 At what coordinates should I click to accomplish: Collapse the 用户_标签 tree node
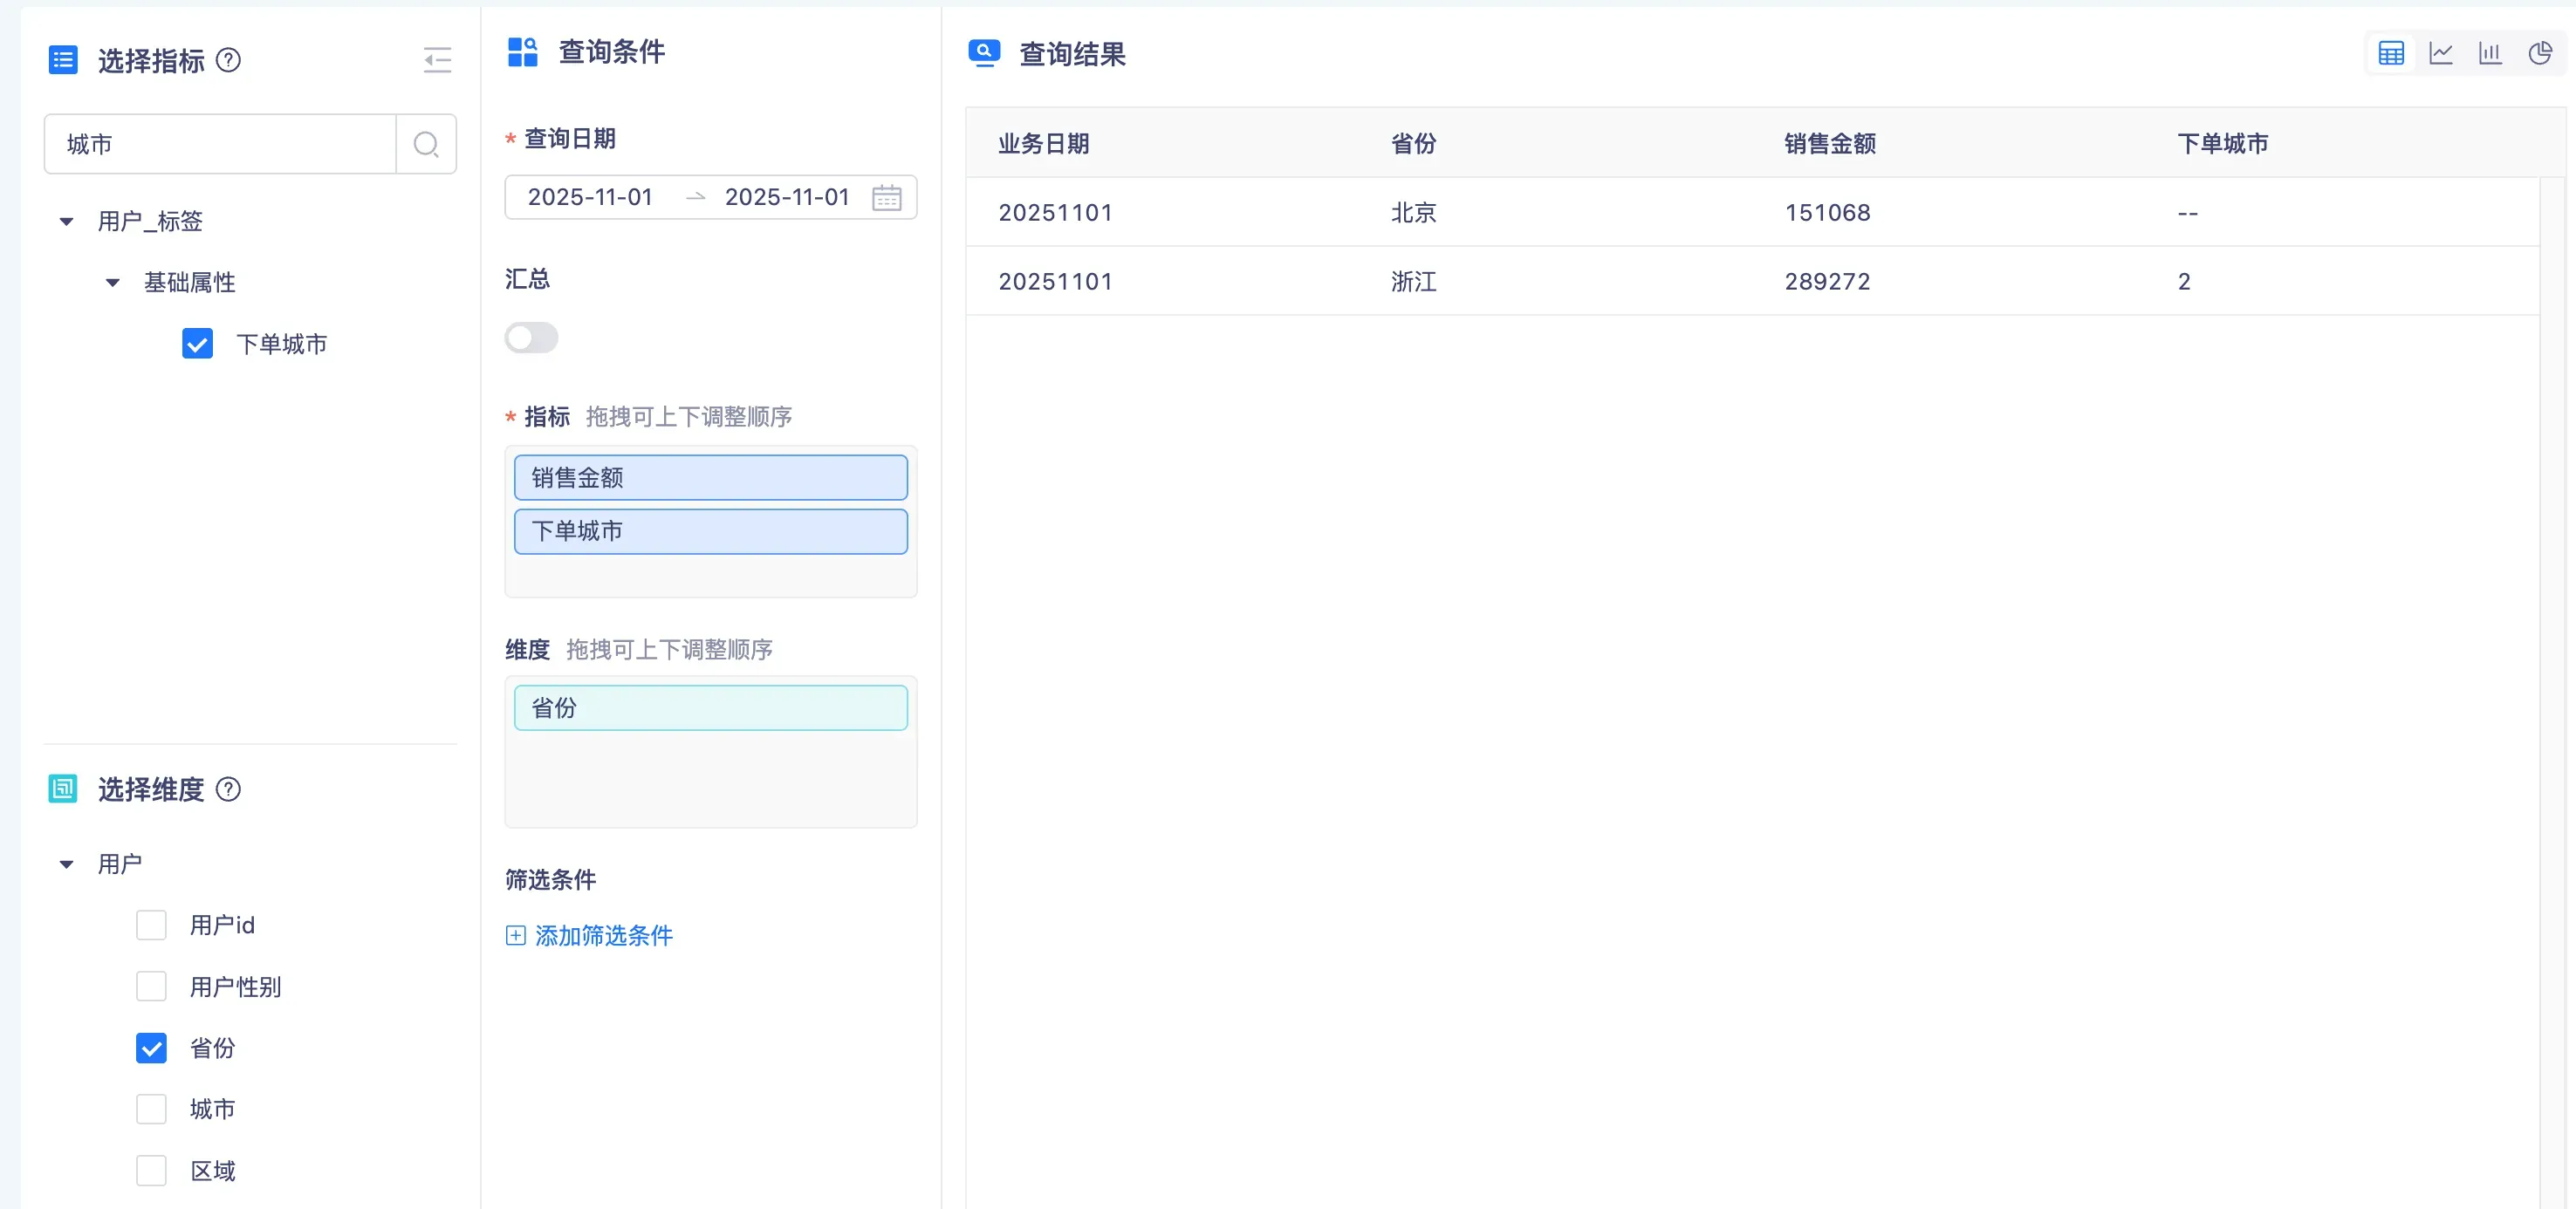tap(67, 221)
